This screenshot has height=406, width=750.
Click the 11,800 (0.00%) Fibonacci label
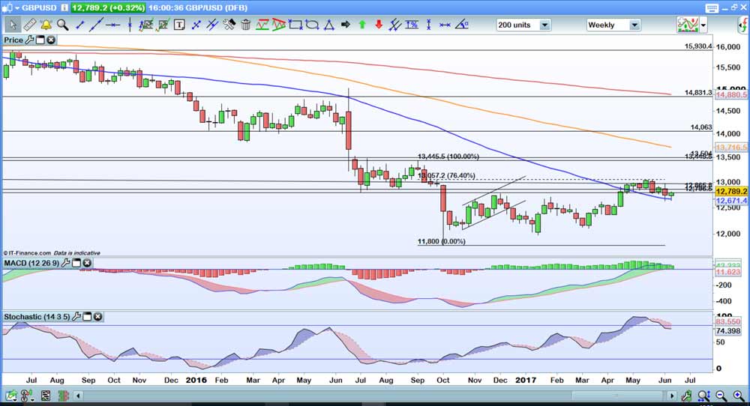[442, 241]
